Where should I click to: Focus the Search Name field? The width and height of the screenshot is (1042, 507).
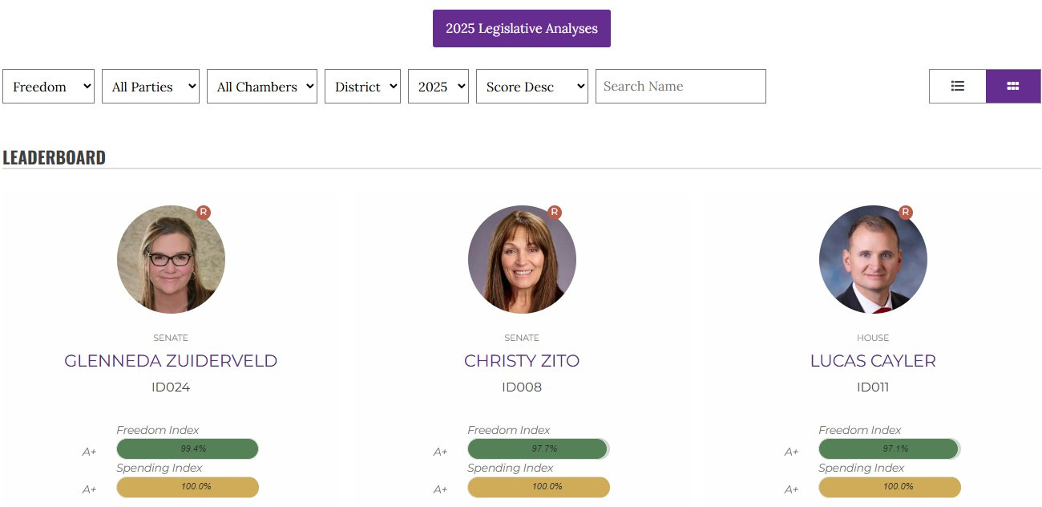pyautogui.click(x=681, y=86)
